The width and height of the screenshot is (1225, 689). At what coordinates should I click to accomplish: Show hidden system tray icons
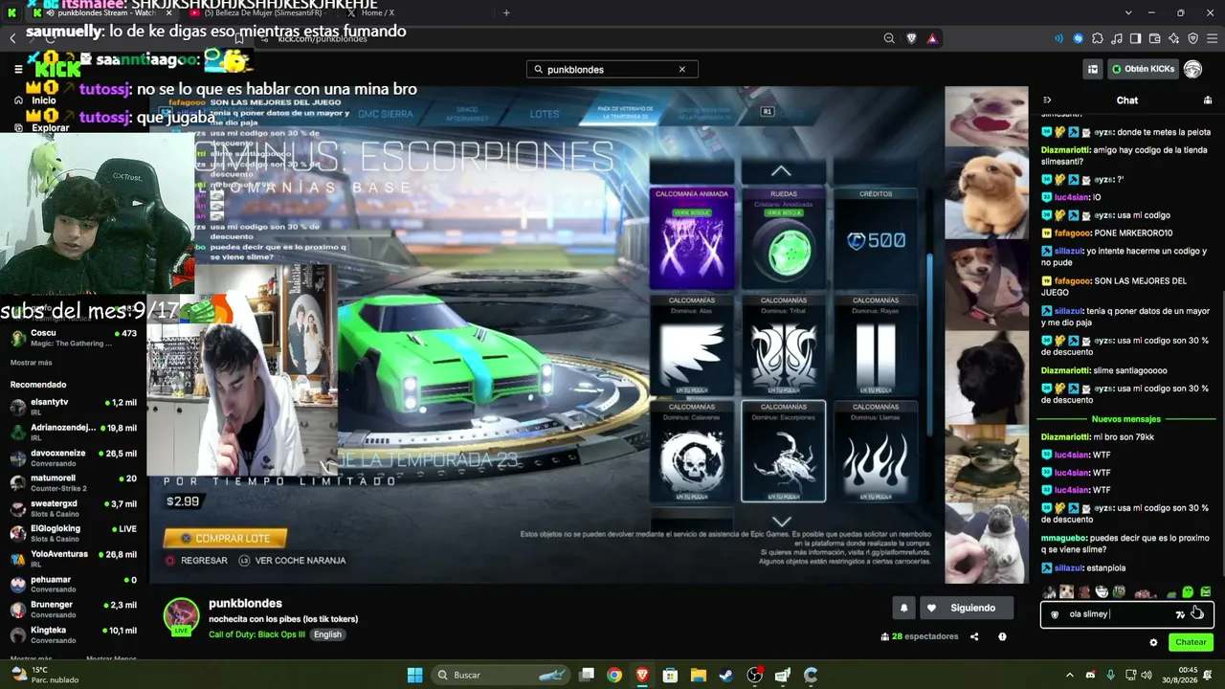1070,675
